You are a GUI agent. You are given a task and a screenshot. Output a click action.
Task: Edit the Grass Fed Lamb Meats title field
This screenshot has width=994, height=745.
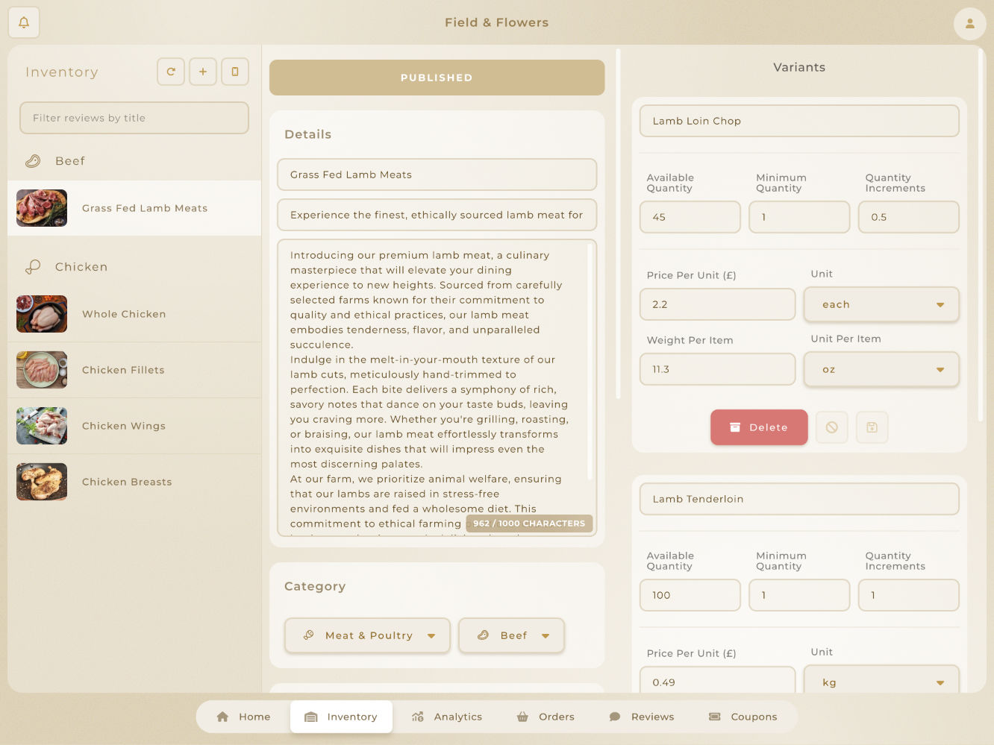coord(437,175)
